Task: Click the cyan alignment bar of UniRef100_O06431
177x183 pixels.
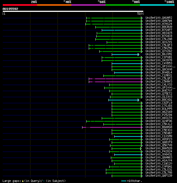Action: point(128,155)
